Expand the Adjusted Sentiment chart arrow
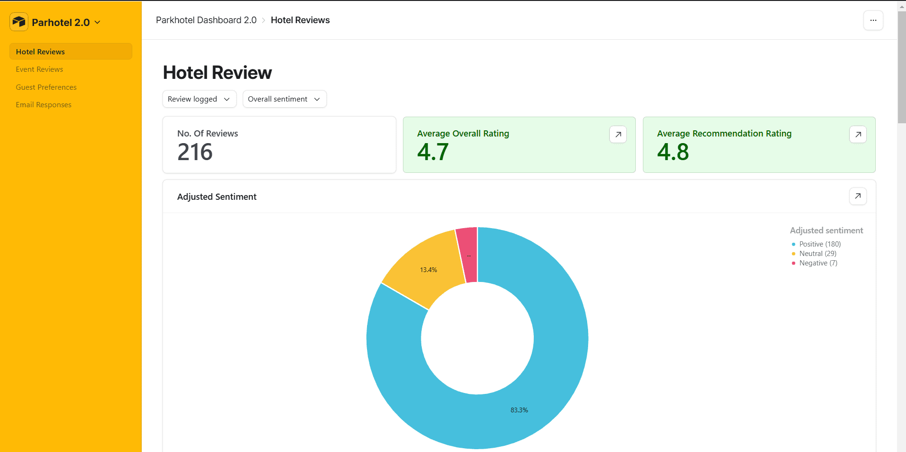 (858, 196)
